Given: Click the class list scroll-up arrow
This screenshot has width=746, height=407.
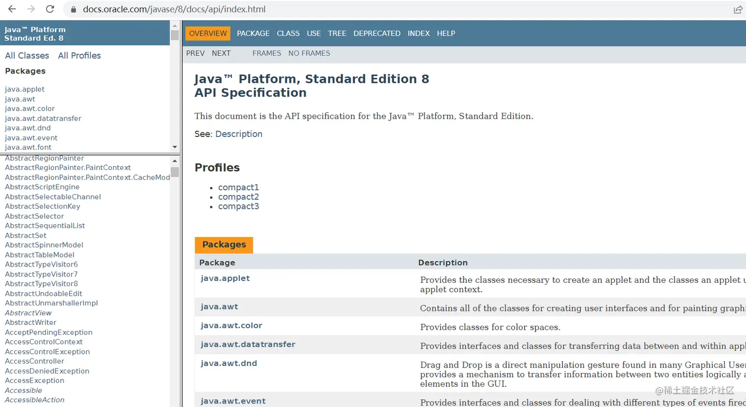Looking at the screenshot, I should [175, 161].
